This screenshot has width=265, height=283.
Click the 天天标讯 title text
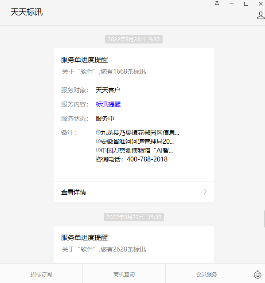click(x=27, y=12)
